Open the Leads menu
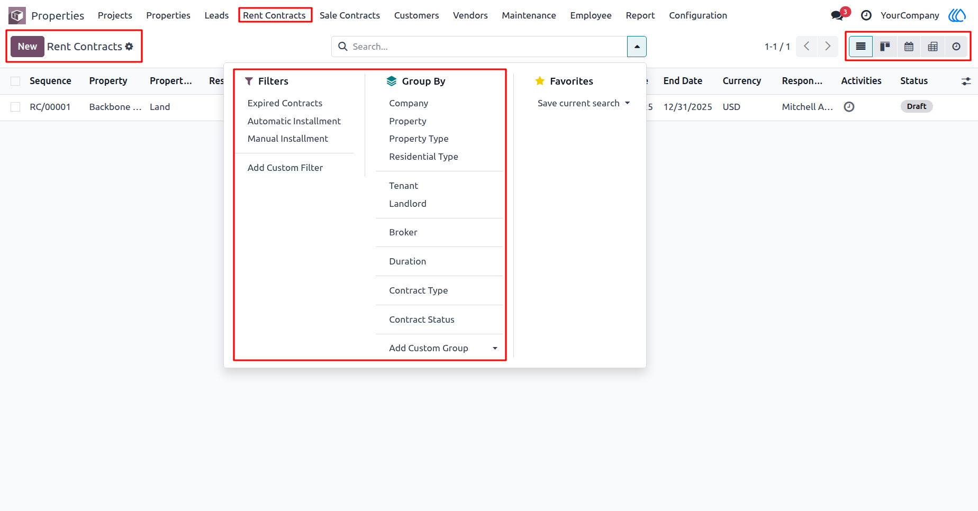The width and height of the screenshot is (978, 511). pyautogui.click(x=216, y=15)
